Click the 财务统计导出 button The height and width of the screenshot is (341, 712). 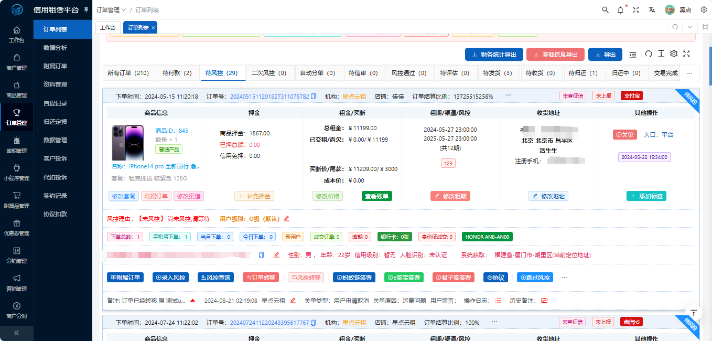point(494,55)
